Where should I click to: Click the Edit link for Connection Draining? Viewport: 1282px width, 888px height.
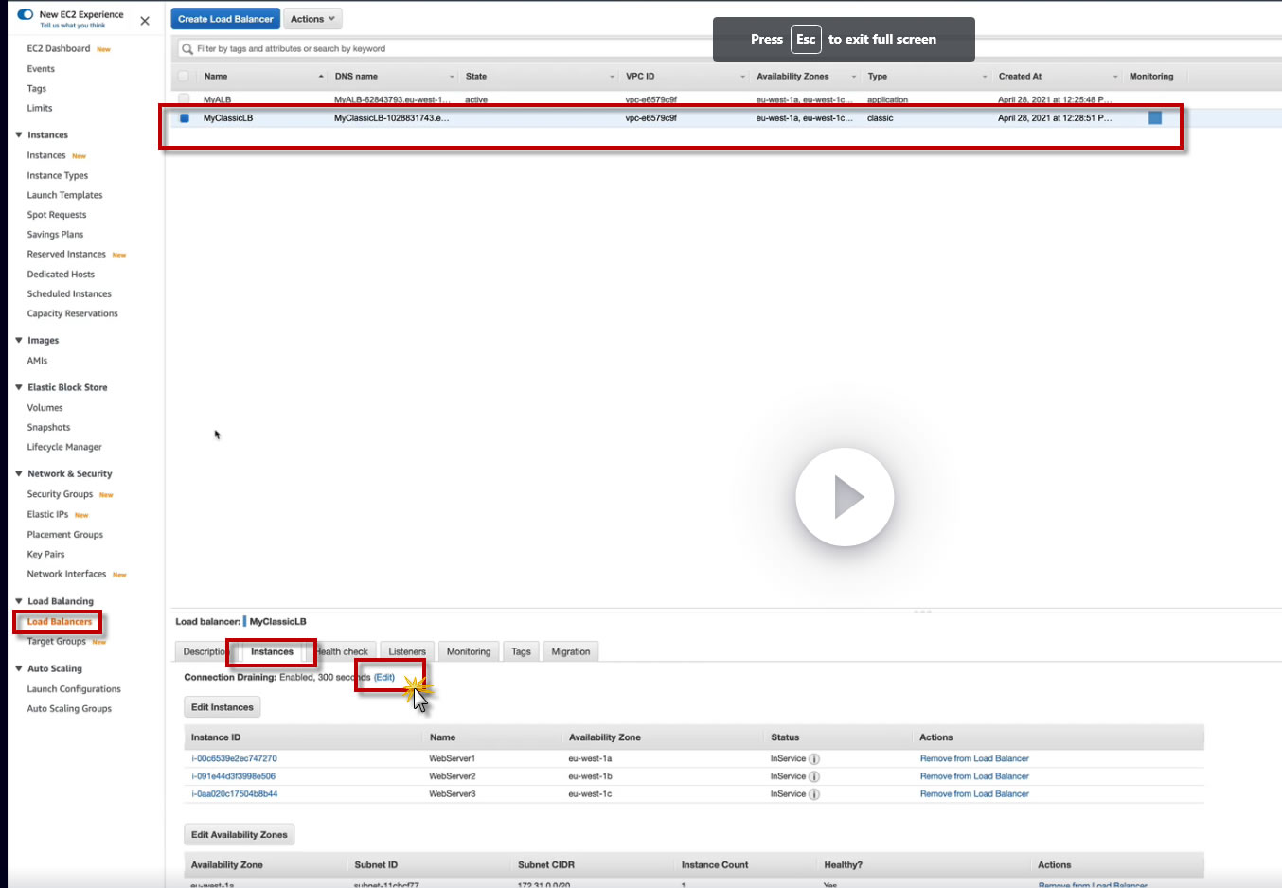pyautogui.click(x=384, y=678)
